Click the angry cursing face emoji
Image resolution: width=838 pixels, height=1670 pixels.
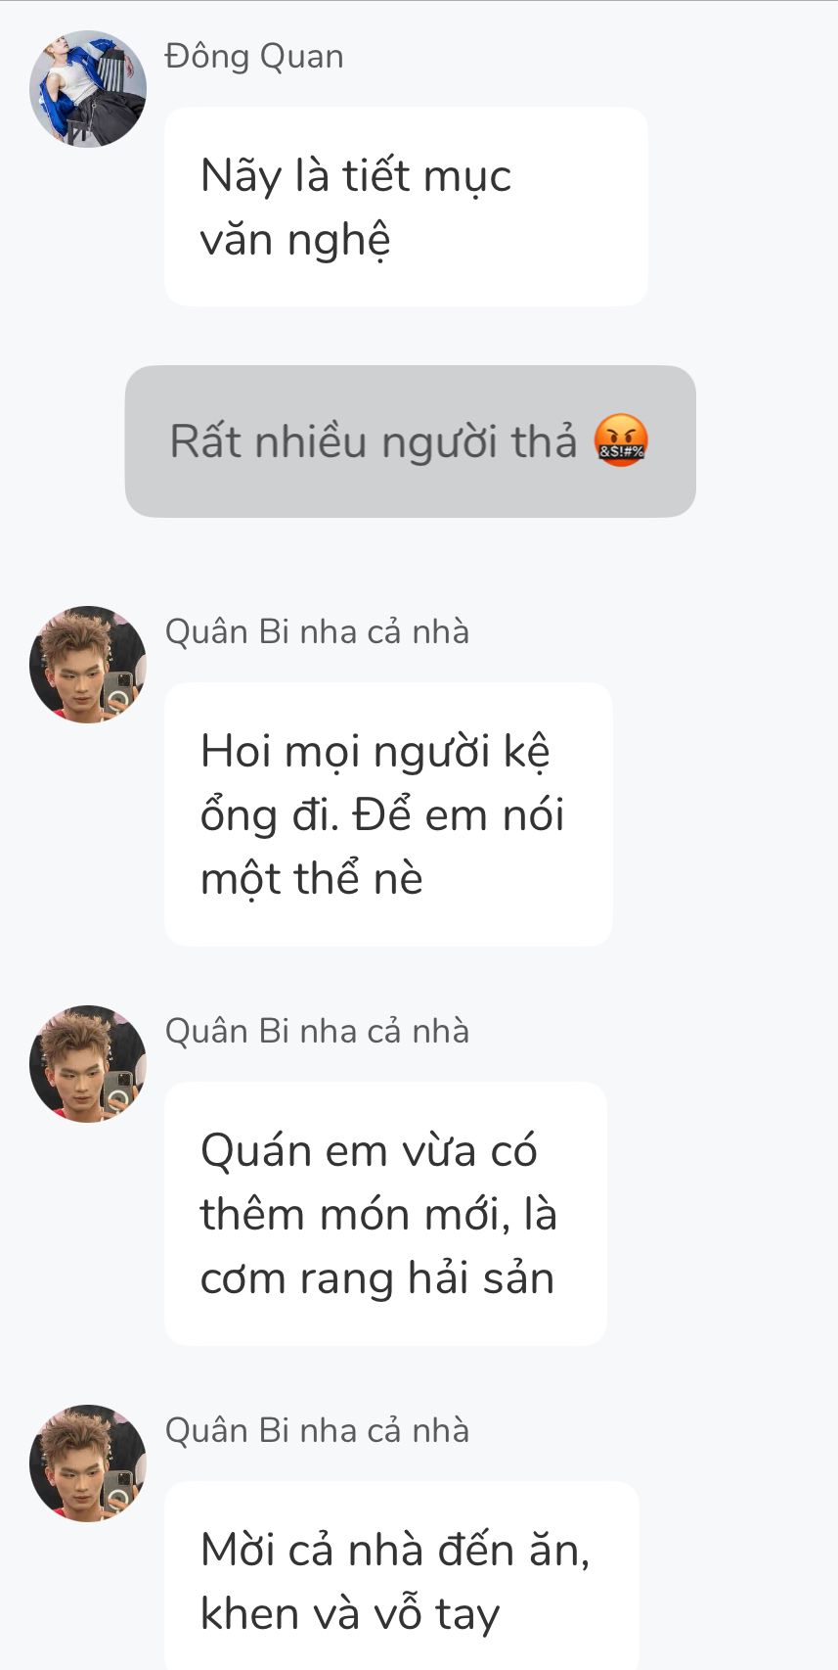pos(622,441)
